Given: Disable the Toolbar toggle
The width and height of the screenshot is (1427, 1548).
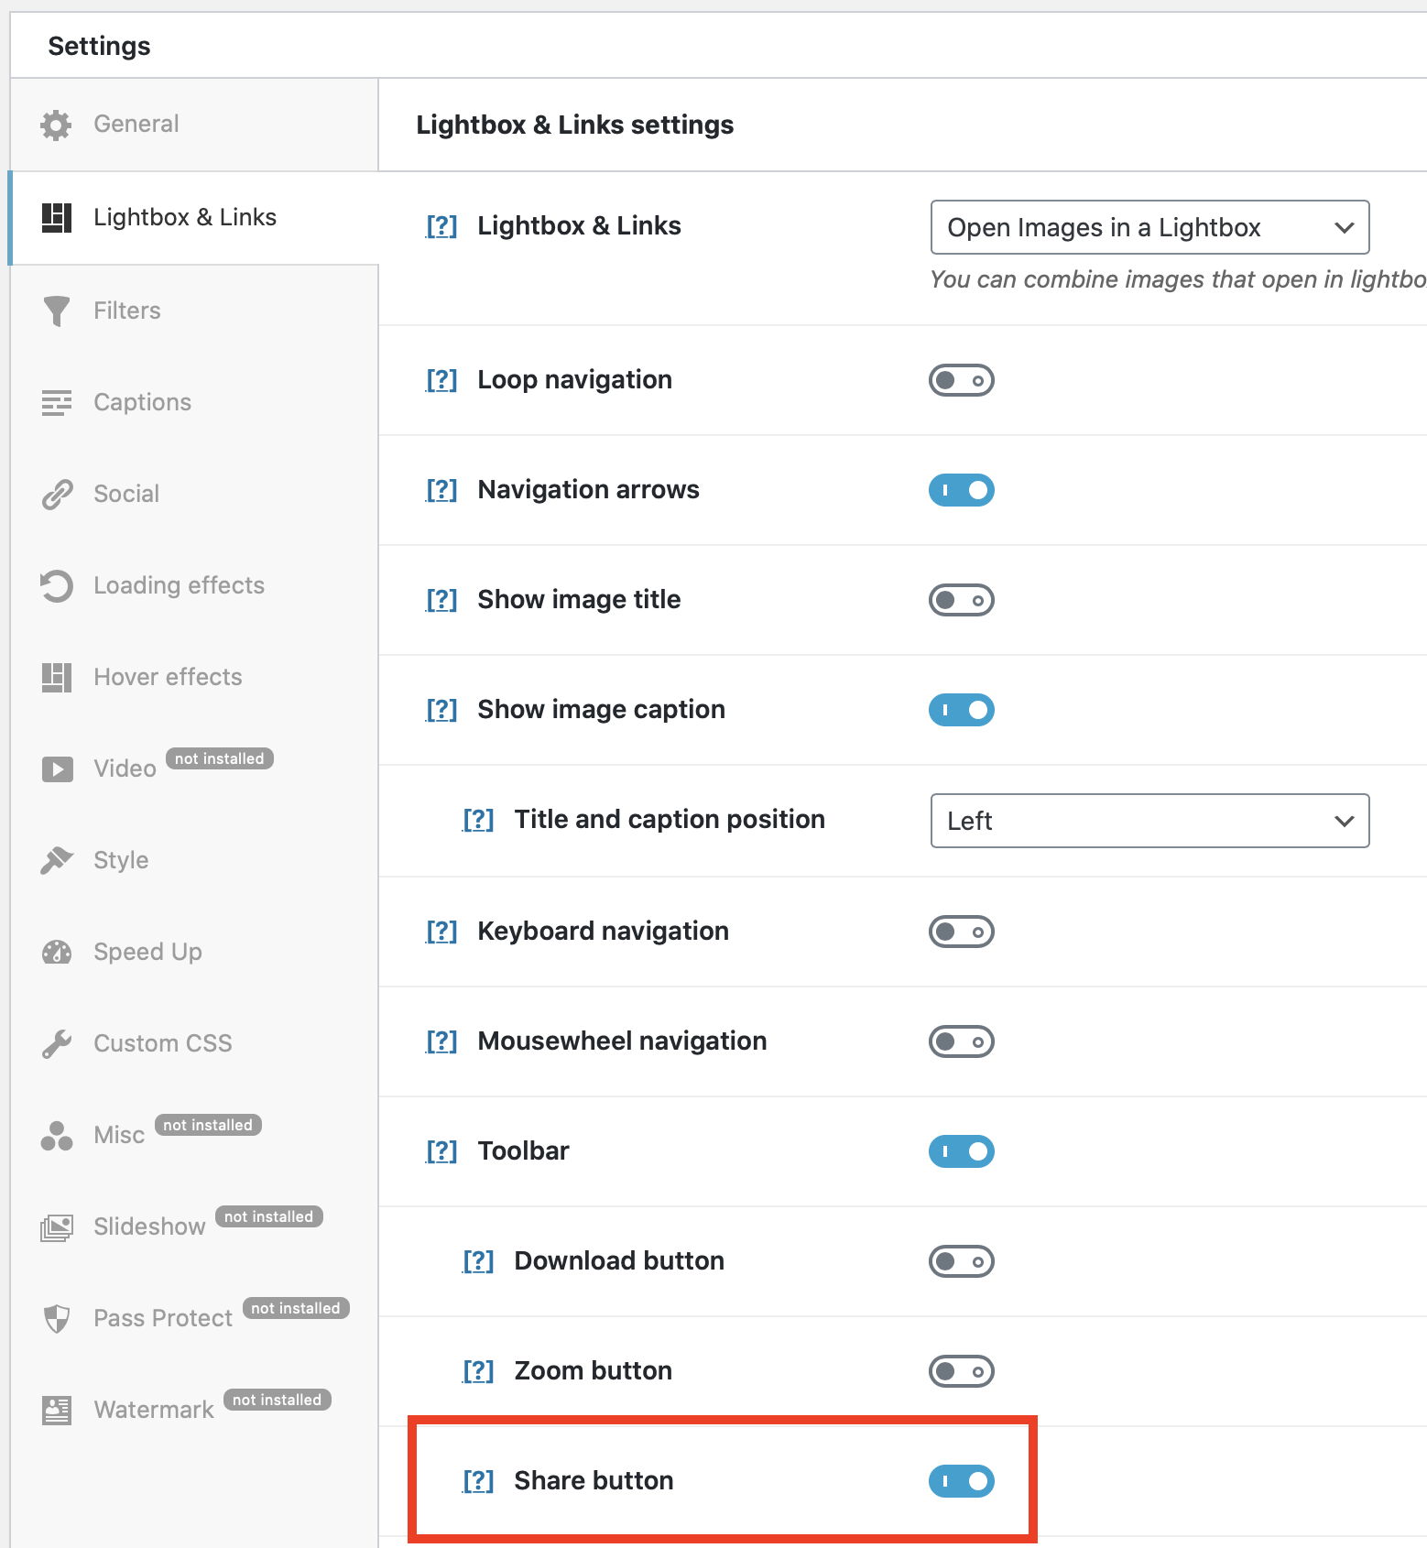Looking at the screenshot, I should pos(962,1151).
